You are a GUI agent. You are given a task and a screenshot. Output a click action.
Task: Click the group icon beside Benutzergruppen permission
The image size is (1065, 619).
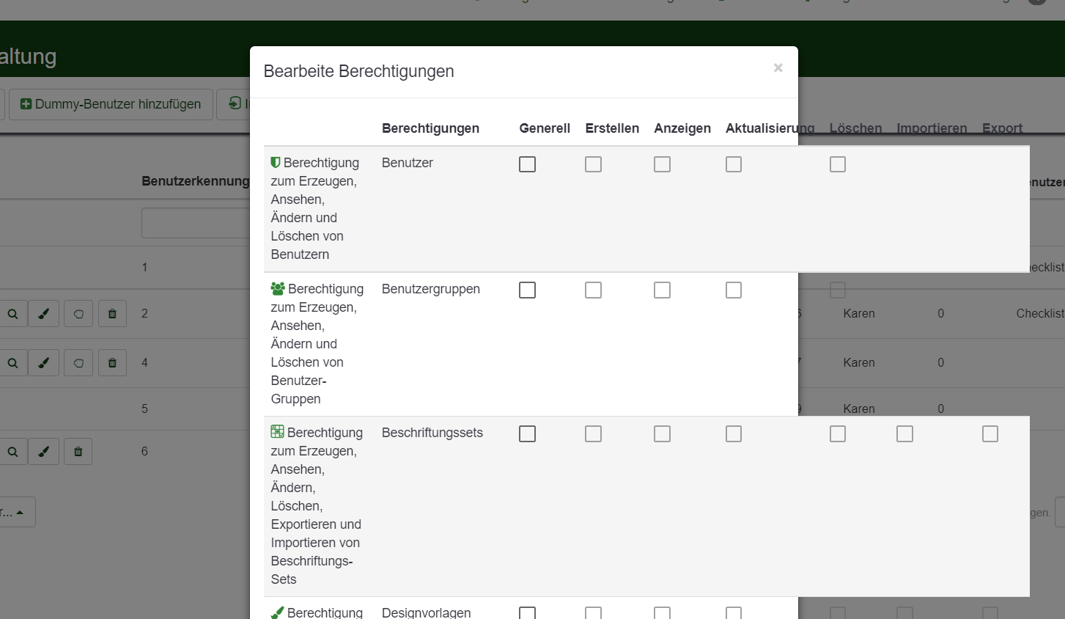278,289
